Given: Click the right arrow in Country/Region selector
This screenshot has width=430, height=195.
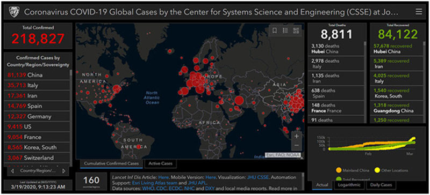Looking at the screenshot, I should [64, 171].
